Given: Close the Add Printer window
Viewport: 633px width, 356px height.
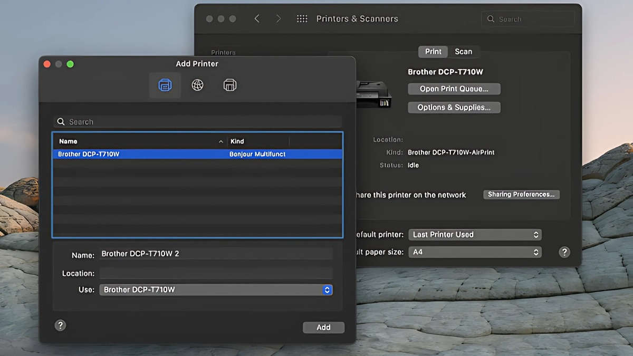Looking at the screenshot, I should (x=47, y=64).
